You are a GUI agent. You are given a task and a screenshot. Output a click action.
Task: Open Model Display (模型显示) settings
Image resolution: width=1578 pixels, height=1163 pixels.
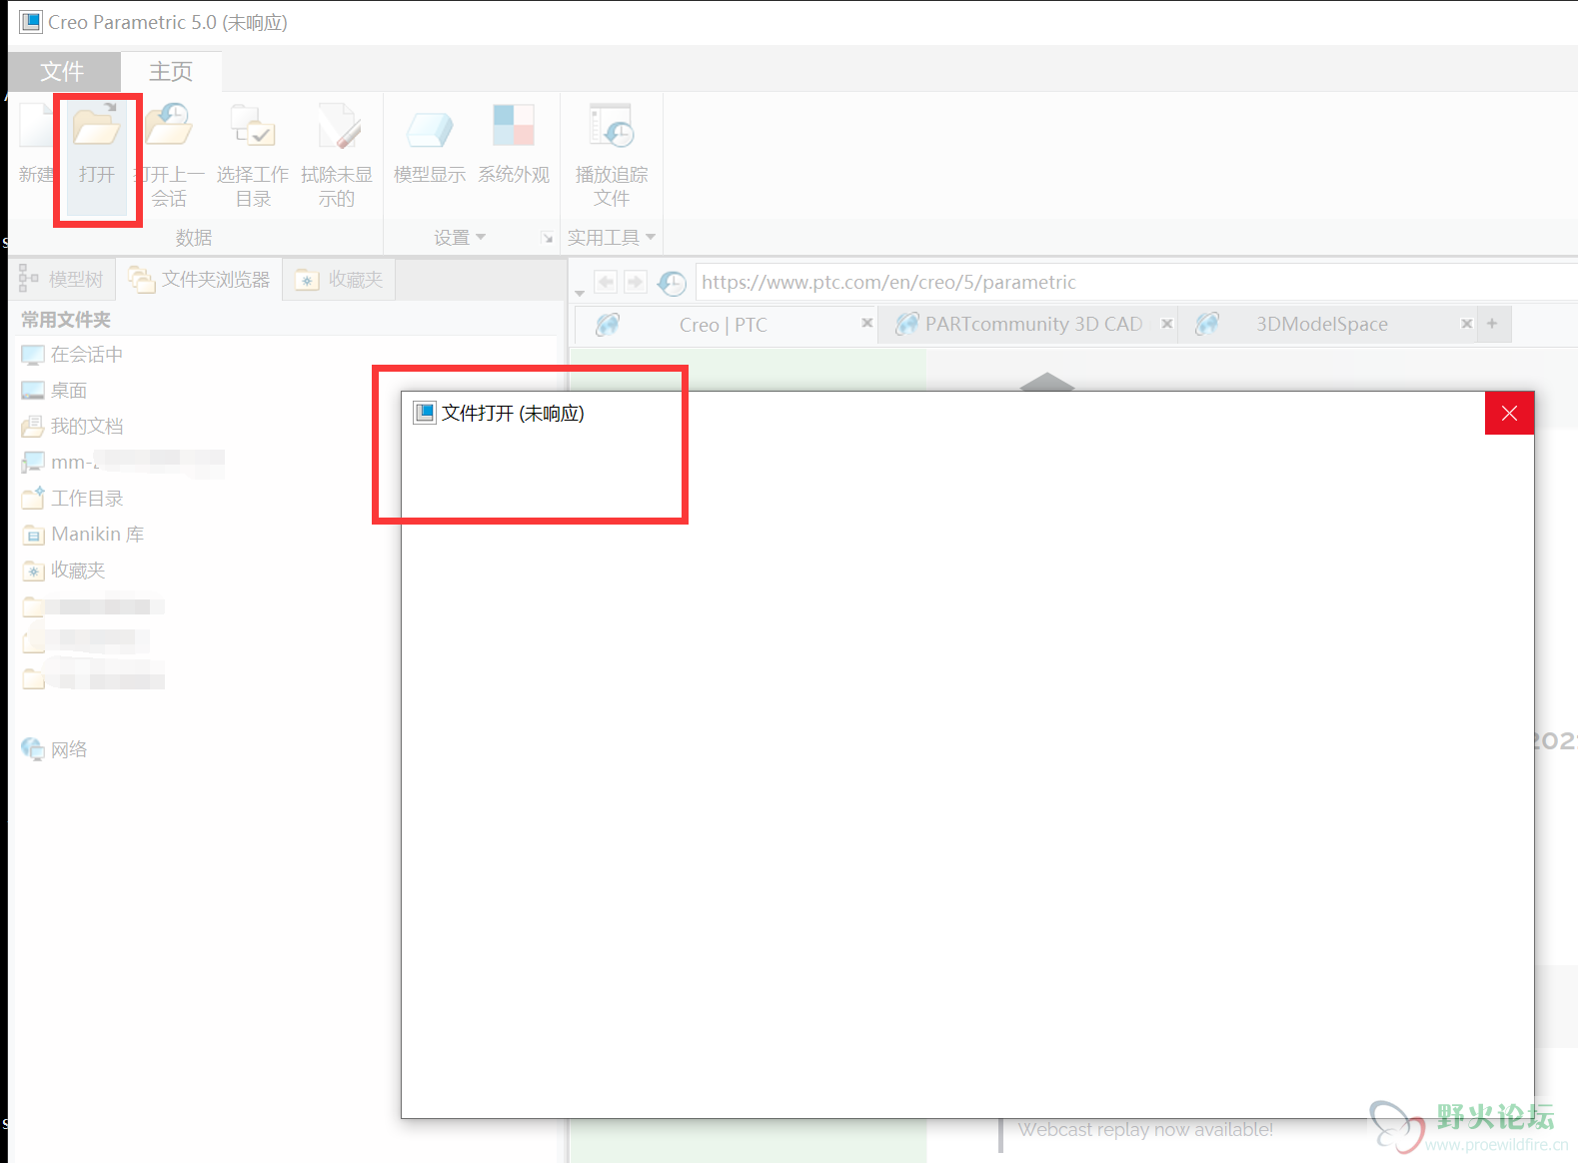pyautogui.click(x=430, y=128)
